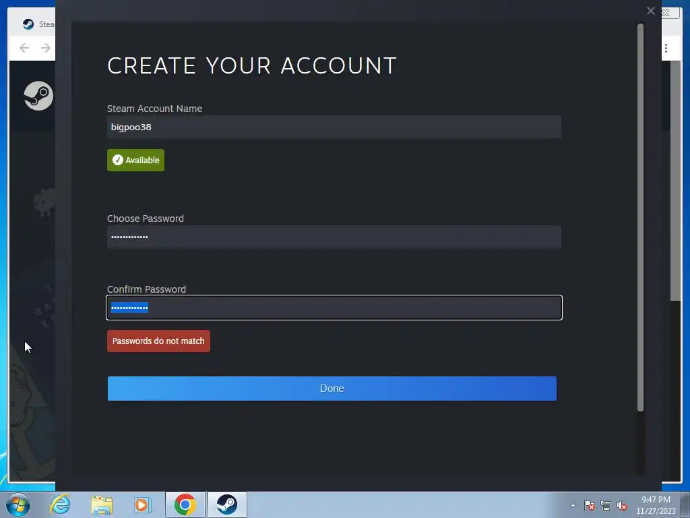Focus the Confirm Password field
The height and width of the screenshot is (518, 690).
click(334, 308)
